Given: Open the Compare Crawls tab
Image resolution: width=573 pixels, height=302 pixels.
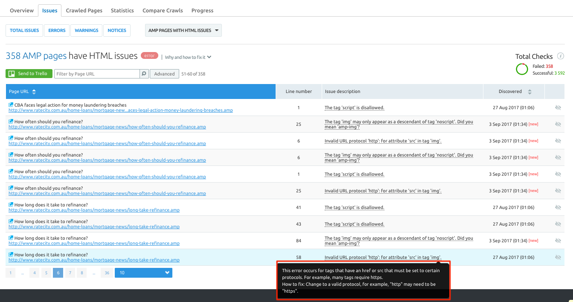Looking at the screenshot, I should click(162, 10).
